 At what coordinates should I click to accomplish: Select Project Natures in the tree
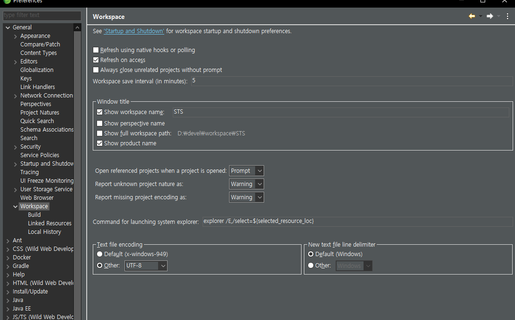[x=40, y=113]
